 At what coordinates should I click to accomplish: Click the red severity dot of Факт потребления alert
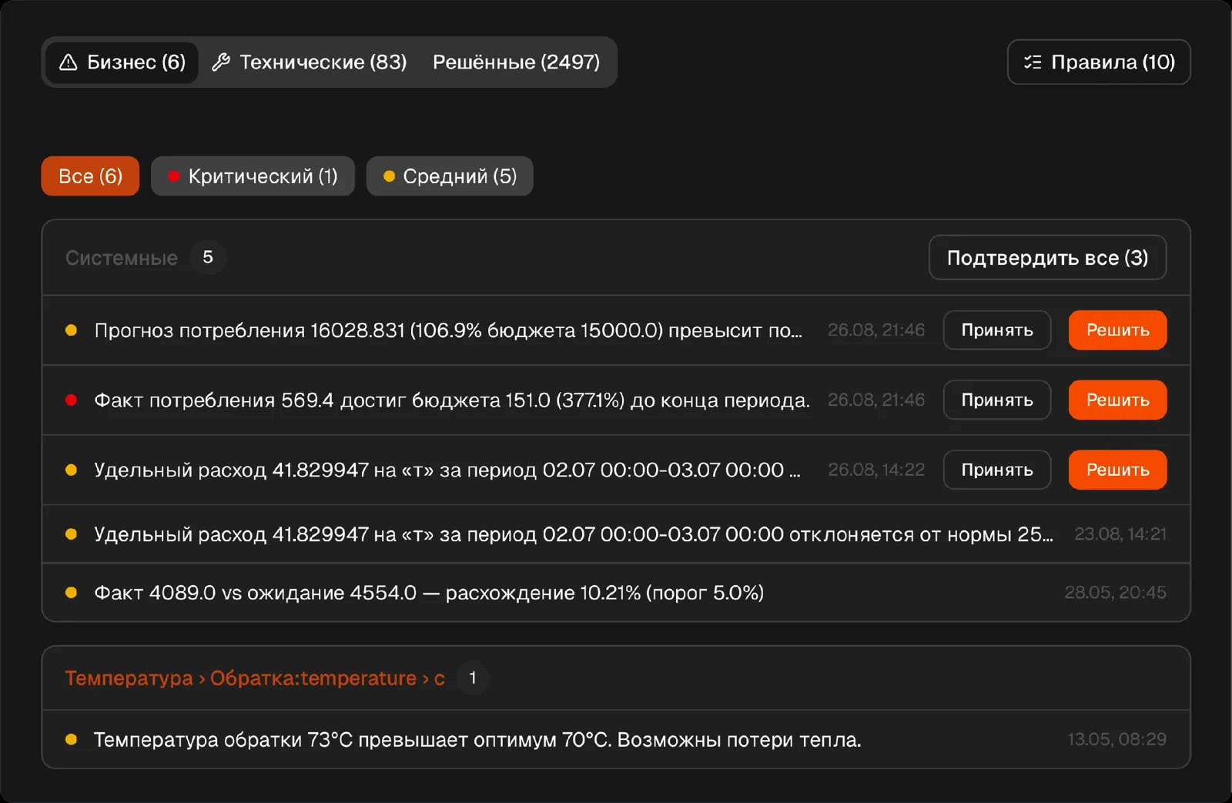pos(71,400)
